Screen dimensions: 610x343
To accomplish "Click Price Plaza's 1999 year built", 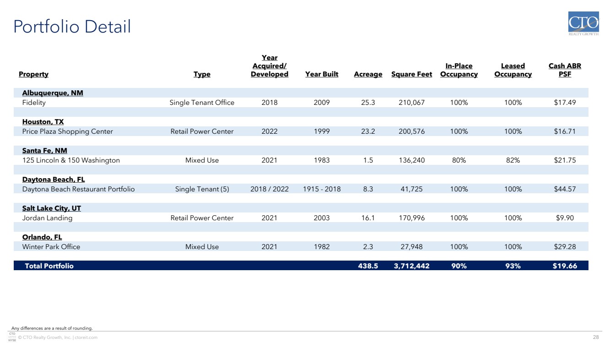I will click(322, 131).
